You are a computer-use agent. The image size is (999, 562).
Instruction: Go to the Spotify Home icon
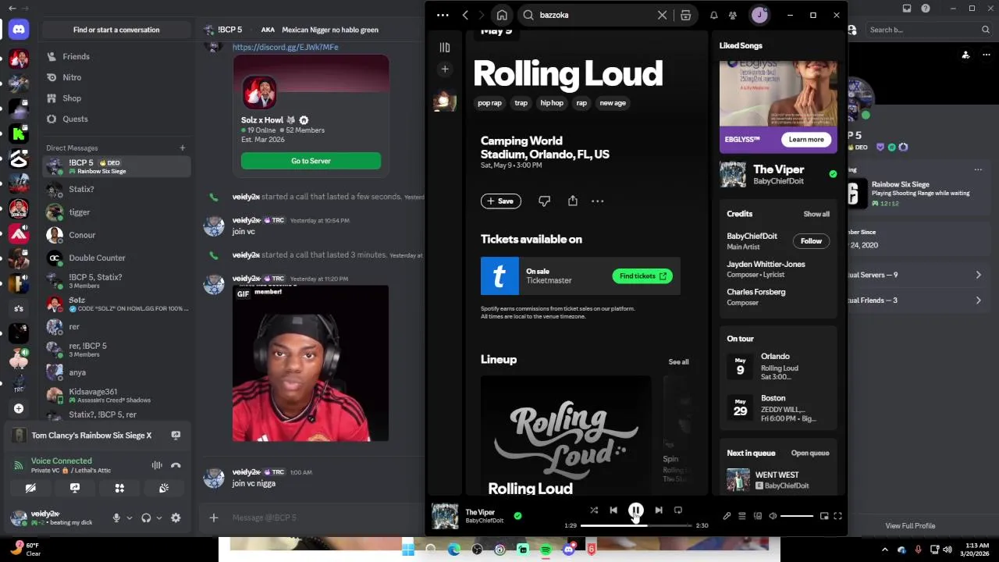coord(502,15)
